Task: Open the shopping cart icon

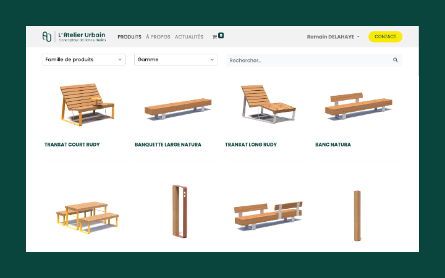Action: click(x=214, y=37)
